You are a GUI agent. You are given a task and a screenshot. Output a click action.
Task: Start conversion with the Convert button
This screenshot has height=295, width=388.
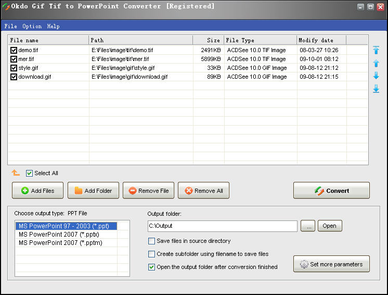[x=331, y=191]
